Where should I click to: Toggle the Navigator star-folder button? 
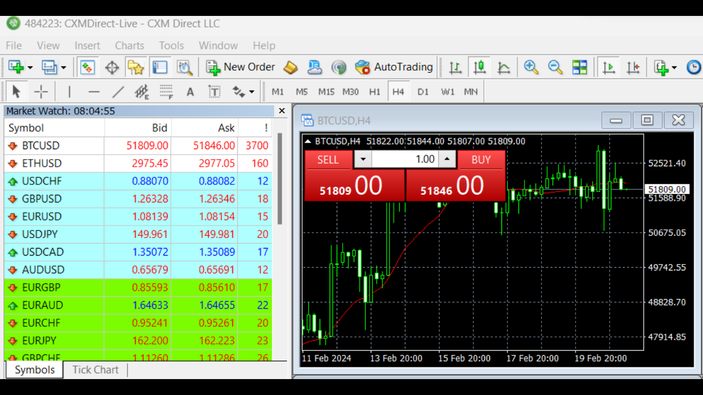click(x=136, y=67)
